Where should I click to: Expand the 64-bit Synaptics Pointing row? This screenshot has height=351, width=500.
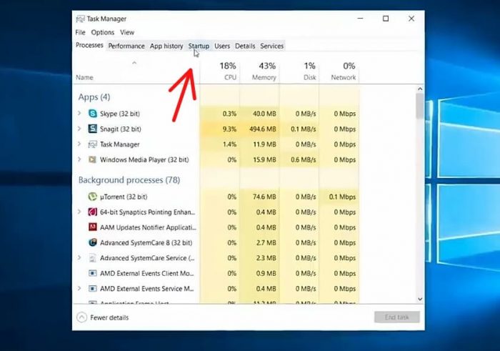coord(79,211)
